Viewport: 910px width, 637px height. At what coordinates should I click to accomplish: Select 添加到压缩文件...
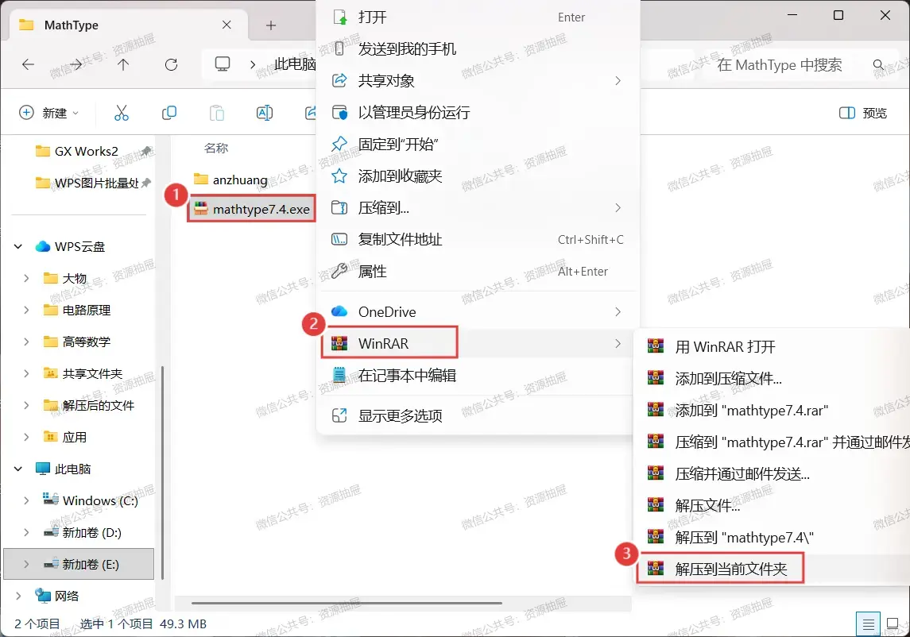click(x=773, y=379)
